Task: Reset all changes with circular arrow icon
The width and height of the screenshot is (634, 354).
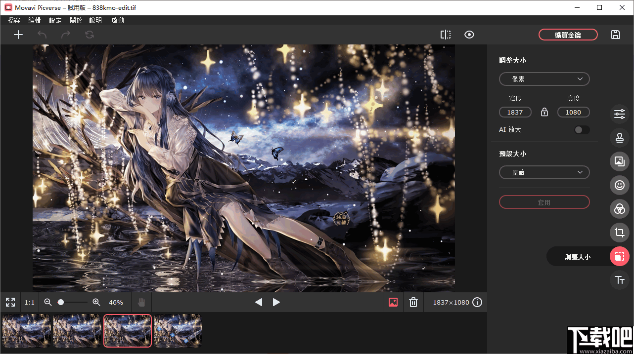Action: coord(90,35)
